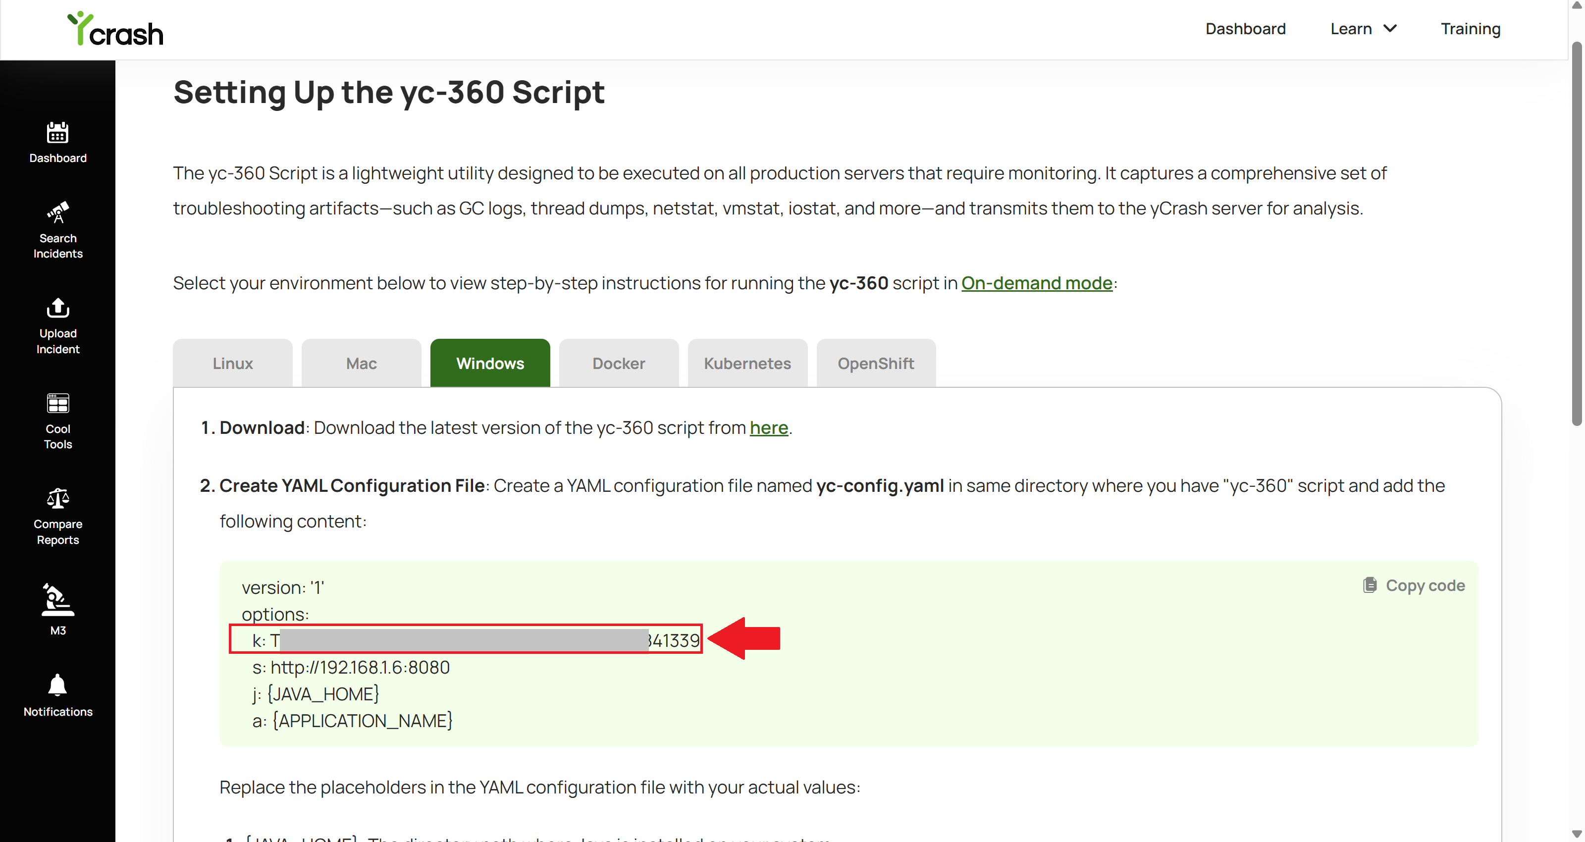Click the Upload Incident icon

(x=58, y=307)
